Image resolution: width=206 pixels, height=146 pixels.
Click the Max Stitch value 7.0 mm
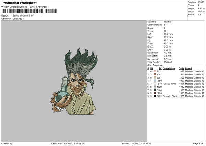(168, 53)
